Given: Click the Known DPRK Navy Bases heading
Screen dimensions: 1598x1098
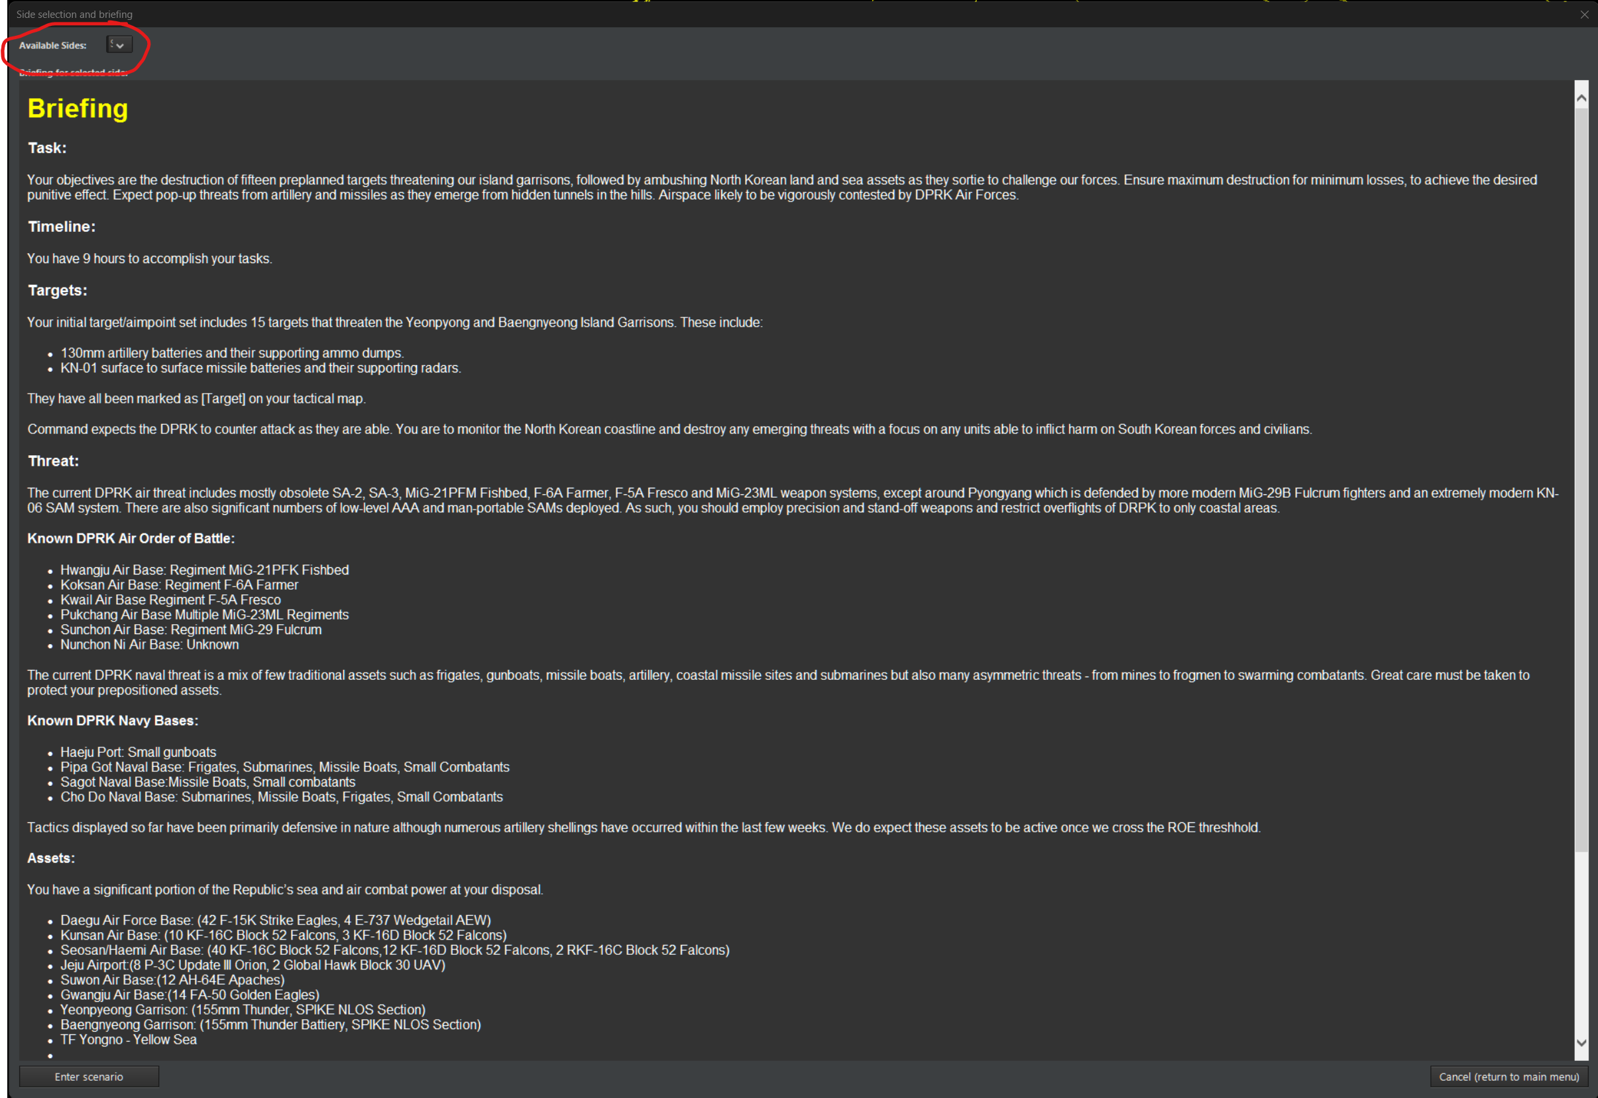Looking at the screenshot, I should [113, 721].
